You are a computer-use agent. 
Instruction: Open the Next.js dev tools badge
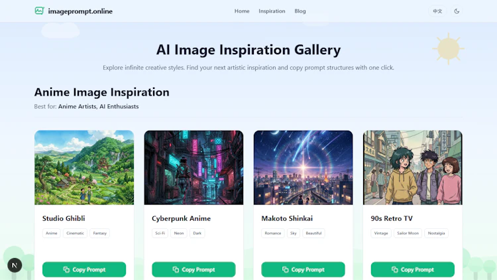coord(15,265)
